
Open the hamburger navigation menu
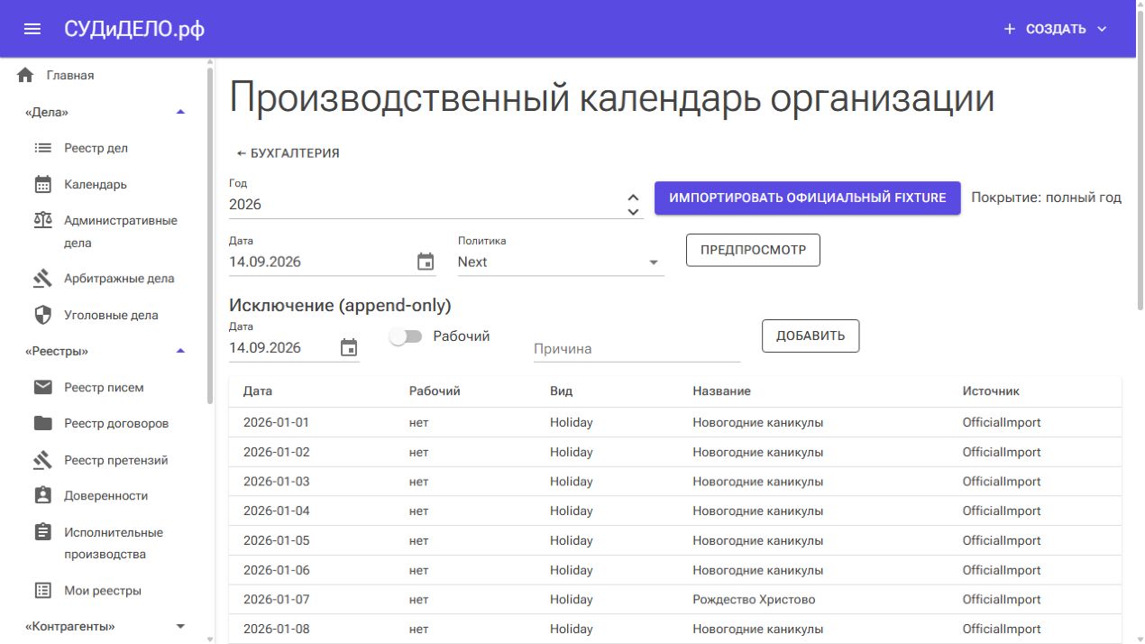[32, 29]
